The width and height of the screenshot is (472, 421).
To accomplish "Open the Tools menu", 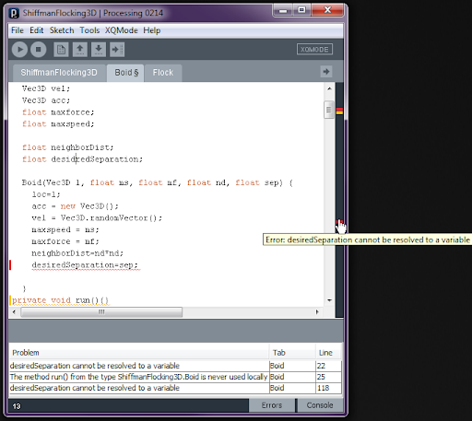I will tap(89, 30).
